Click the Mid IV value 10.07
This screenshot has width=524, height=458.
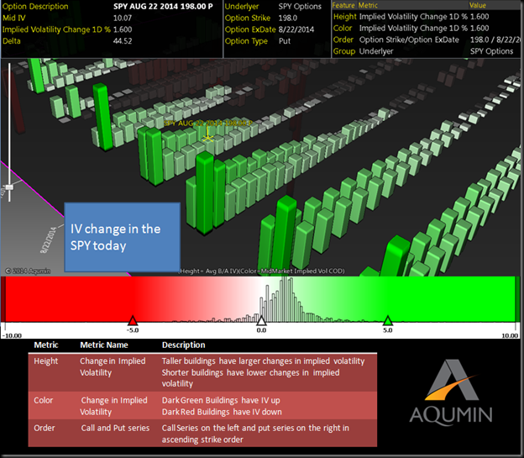pyautogui.click(x=123, y=18)
